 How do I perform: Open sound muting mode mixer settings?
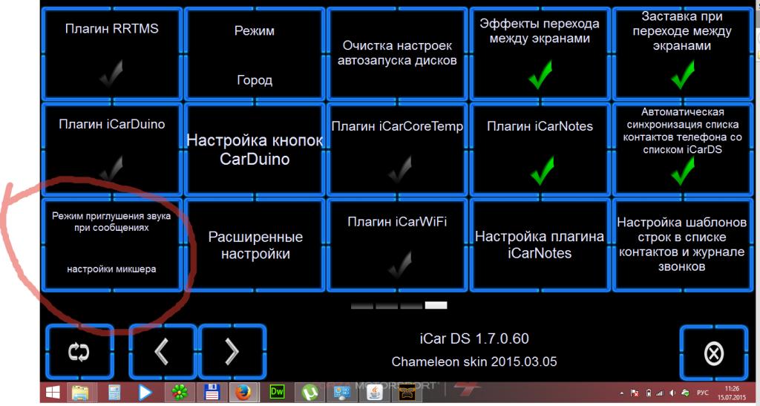[111, 243]
